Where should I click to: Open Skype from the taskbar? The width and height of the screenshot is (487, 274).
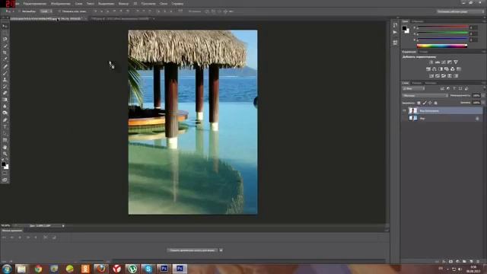(x=148, y=269)
